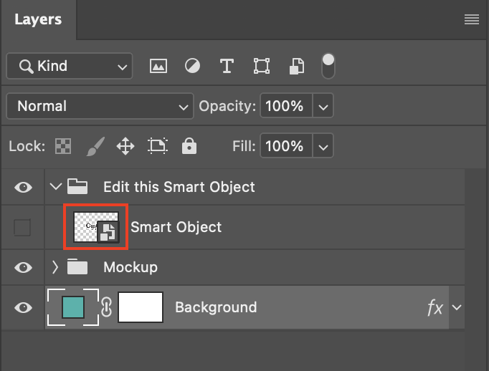Filter layers by adjustment layer icon
This screenshot has width=489, height=371.
point(192,67)
